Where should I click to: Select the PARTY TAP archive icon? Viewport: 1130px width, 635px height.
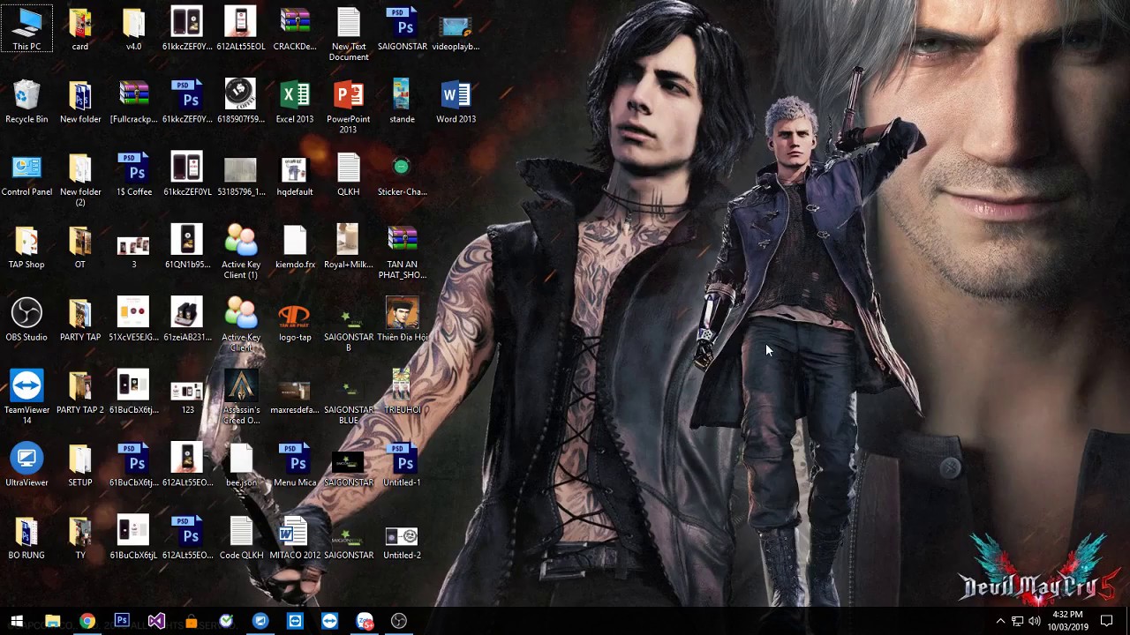80,320
